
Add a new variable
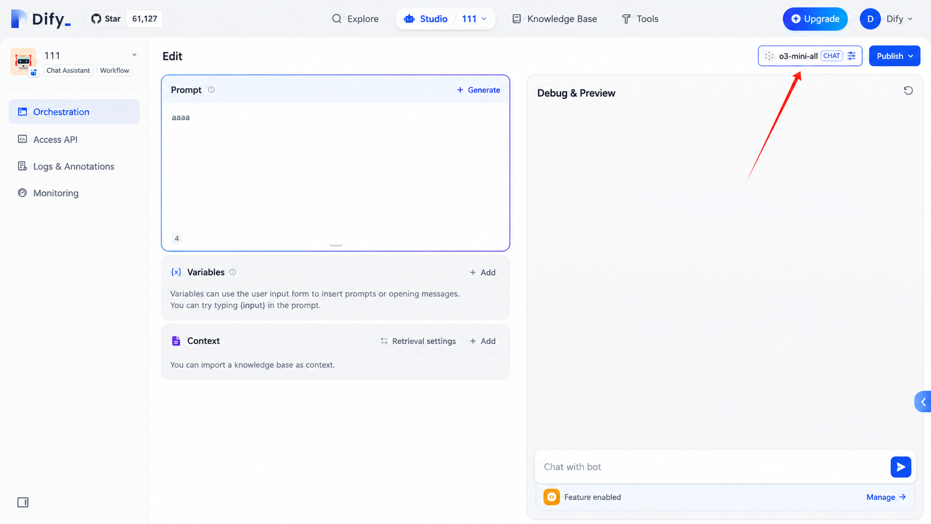482,272
